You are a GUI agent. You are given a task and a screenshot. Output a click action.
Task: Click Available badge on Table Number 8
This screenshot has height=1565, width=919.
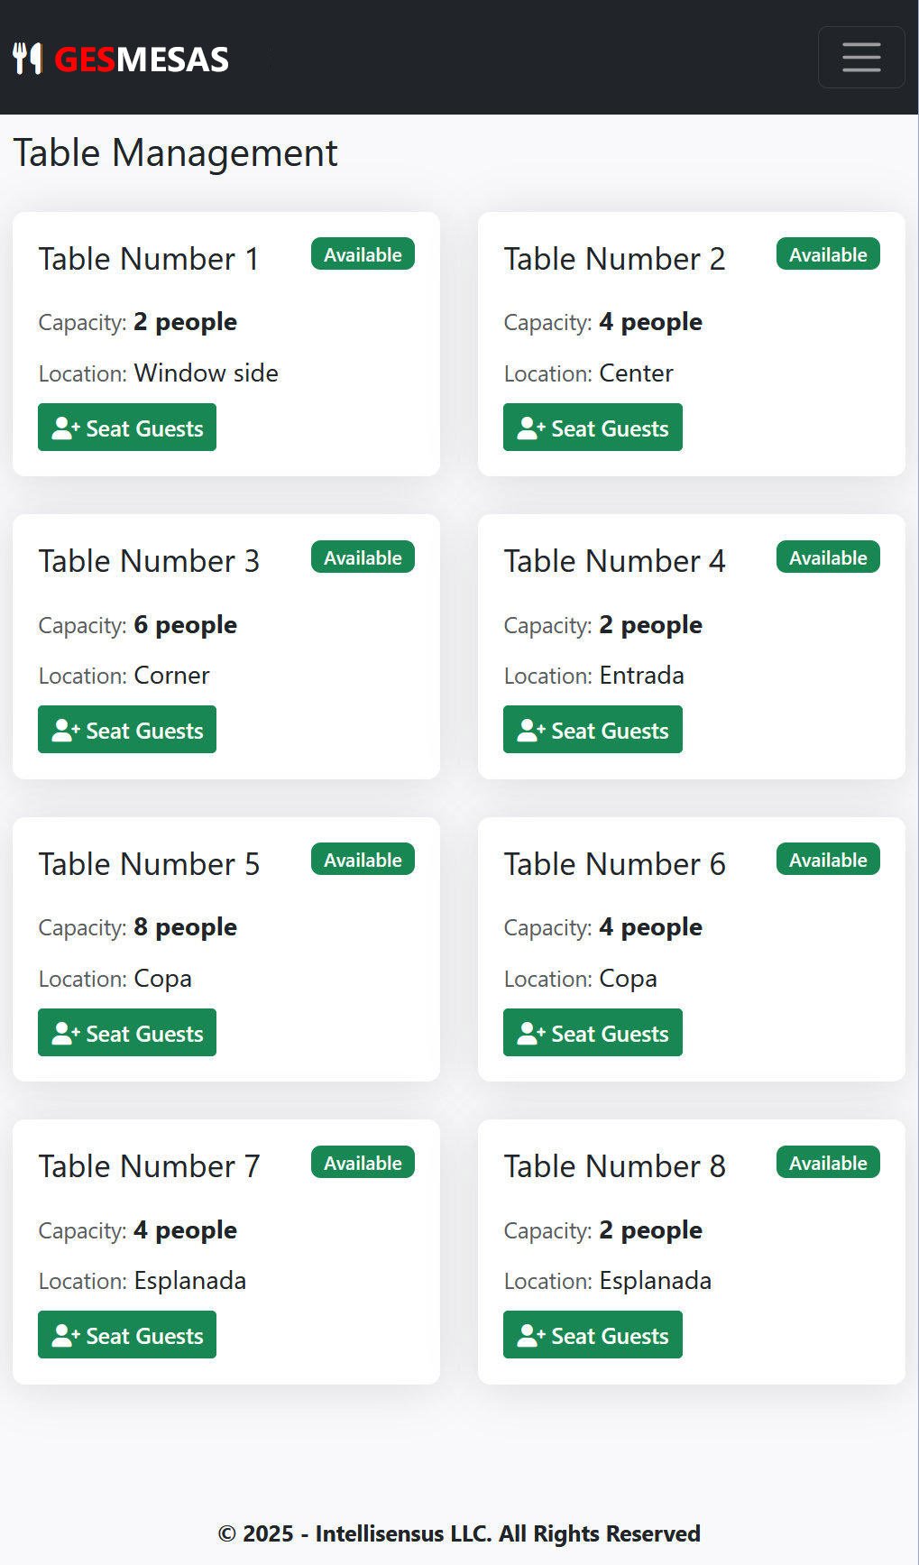click(828, 1163)
